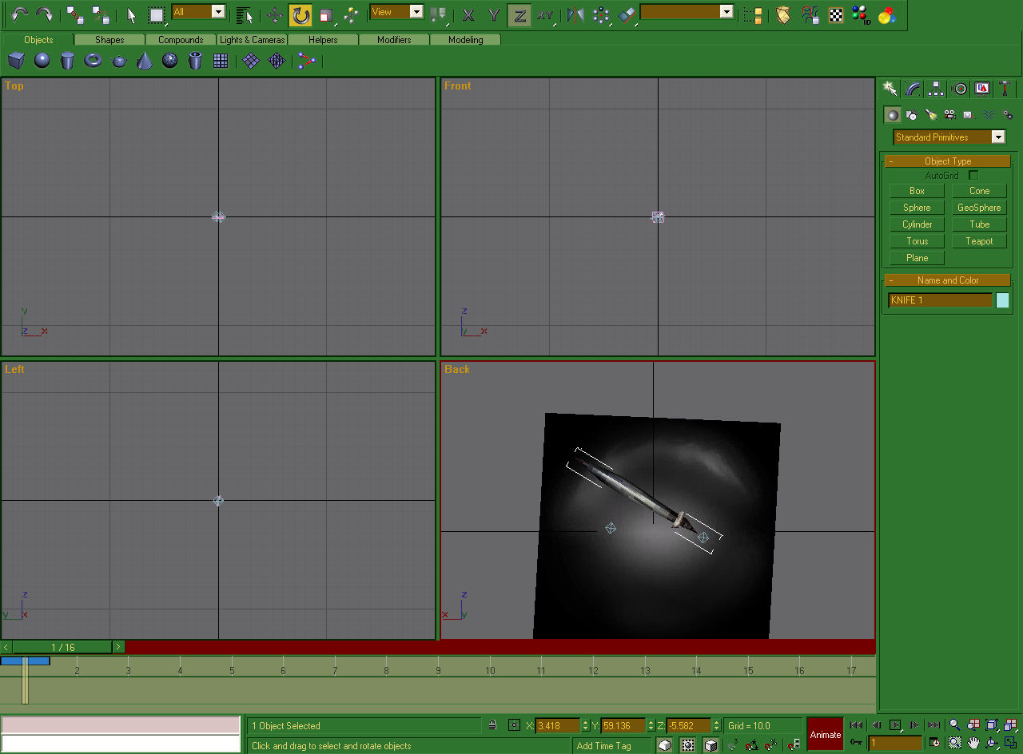Toggle the Animate mode button
The width and height of the screenshot is (1023, 754).
coord(826,734)
